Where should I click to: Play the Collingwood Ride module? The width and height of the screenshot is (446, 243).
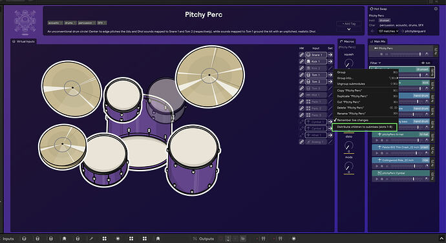pos(377,166)
